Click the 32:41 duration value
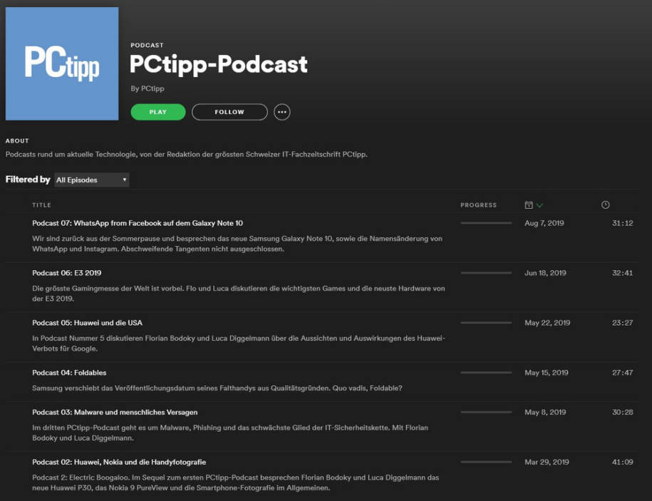 coord(623,273)
